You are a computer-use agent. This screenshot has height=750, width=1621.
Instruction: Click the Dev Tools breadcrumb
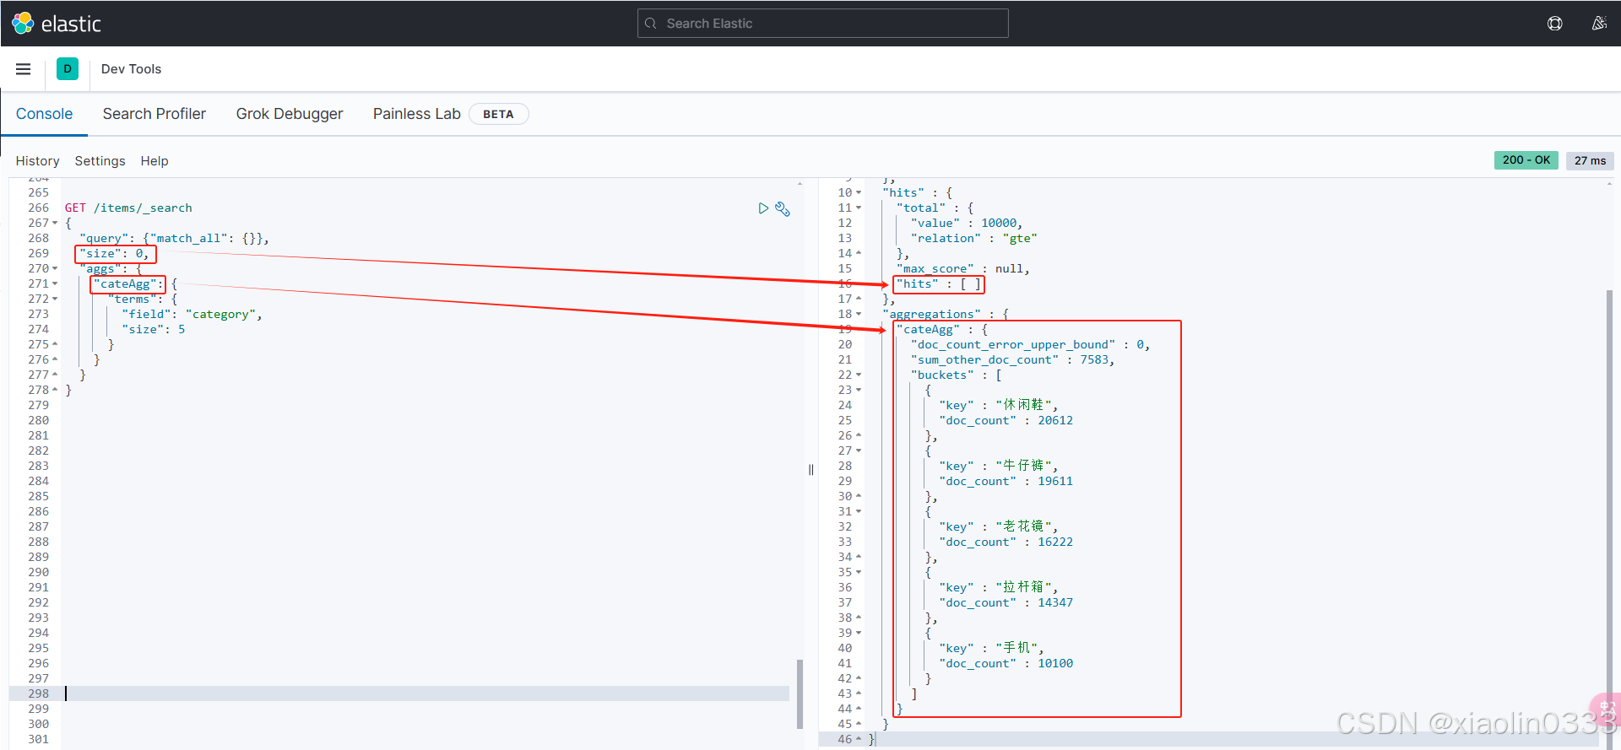131,69
